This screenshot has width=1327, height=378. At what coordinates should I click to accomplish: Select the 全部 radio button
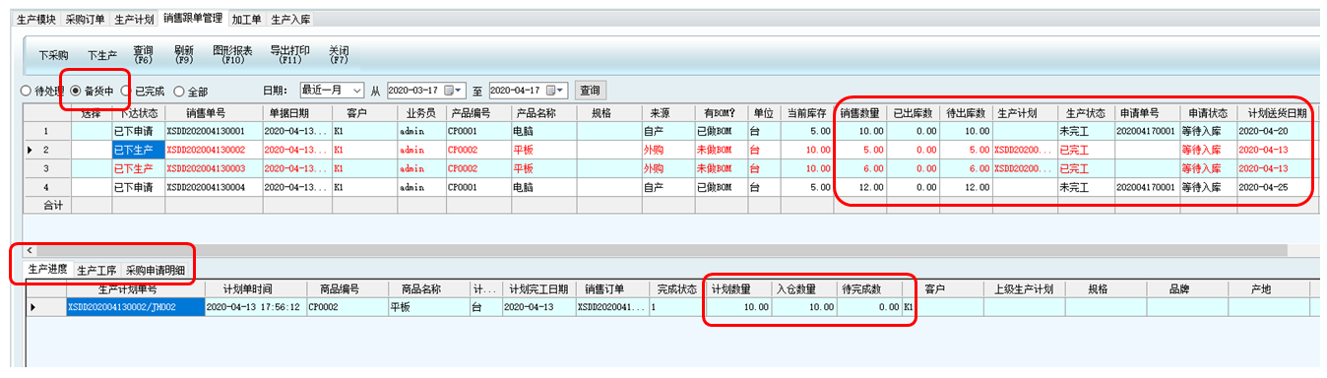(x=190, y=91)
